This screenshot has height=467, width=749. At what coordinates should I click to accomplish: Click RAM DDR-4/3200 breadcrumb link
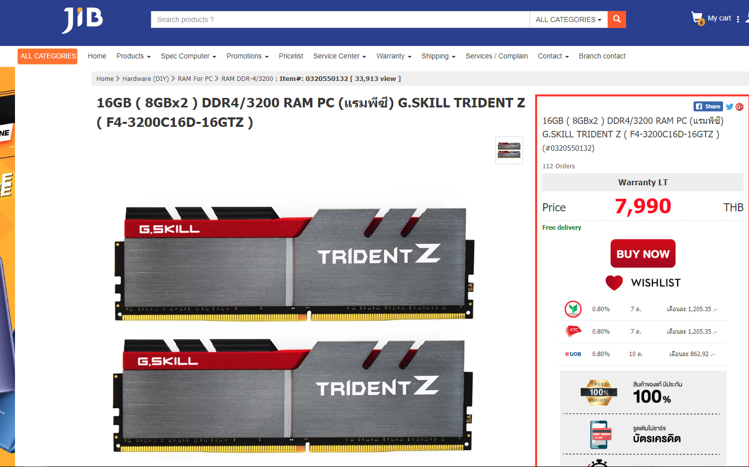click(247, 79)
